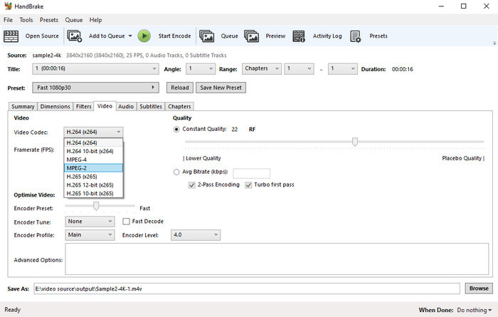Open the Add to Queue dropdown arrow

[x=130, y=36]
